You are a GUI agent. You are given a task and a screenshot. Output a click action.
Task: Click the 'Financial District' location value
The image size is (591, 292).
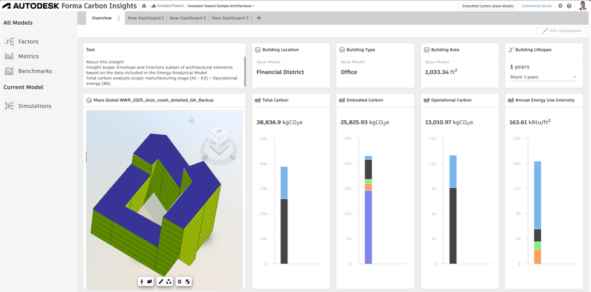(x=280, y=72)
